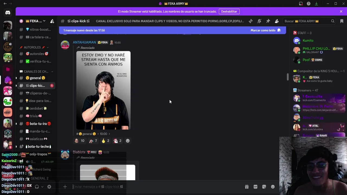Viewport: 347px width, 195px height.
Task: Dismiss the streamer mode banner
Action: point(341,11)
